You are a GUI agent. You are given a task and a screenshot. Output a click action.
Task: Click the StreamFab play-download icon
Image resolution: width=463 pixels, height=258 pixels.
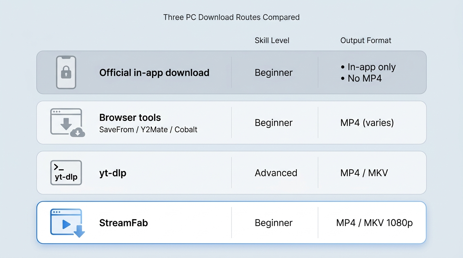tap(68, 223)
